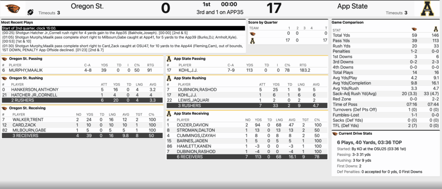Click the logo in the App State Receiving header
The image size is (442, 189).
pos(170,113)
